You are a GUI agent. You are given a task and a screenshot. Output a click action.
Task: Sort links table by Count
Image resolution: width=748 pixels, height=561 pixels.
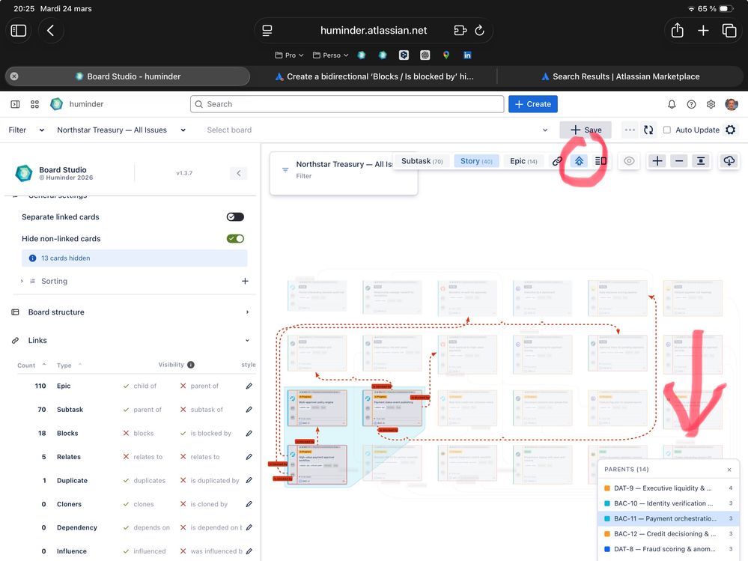click(31, 366)
